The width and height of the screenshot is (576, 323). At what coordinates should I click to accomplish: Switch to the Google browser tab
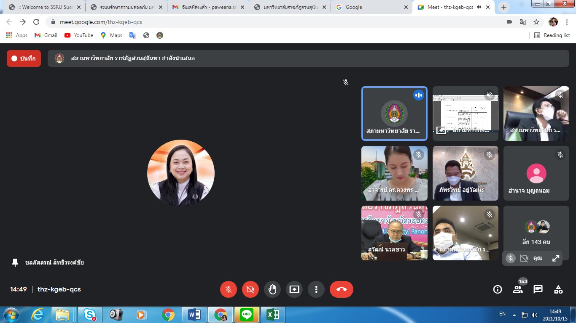(x=370, y=7)
